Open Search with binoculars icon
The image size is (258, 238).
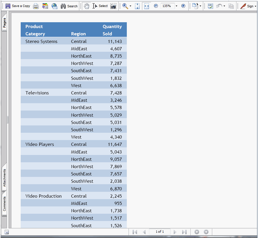coord(63,6)
